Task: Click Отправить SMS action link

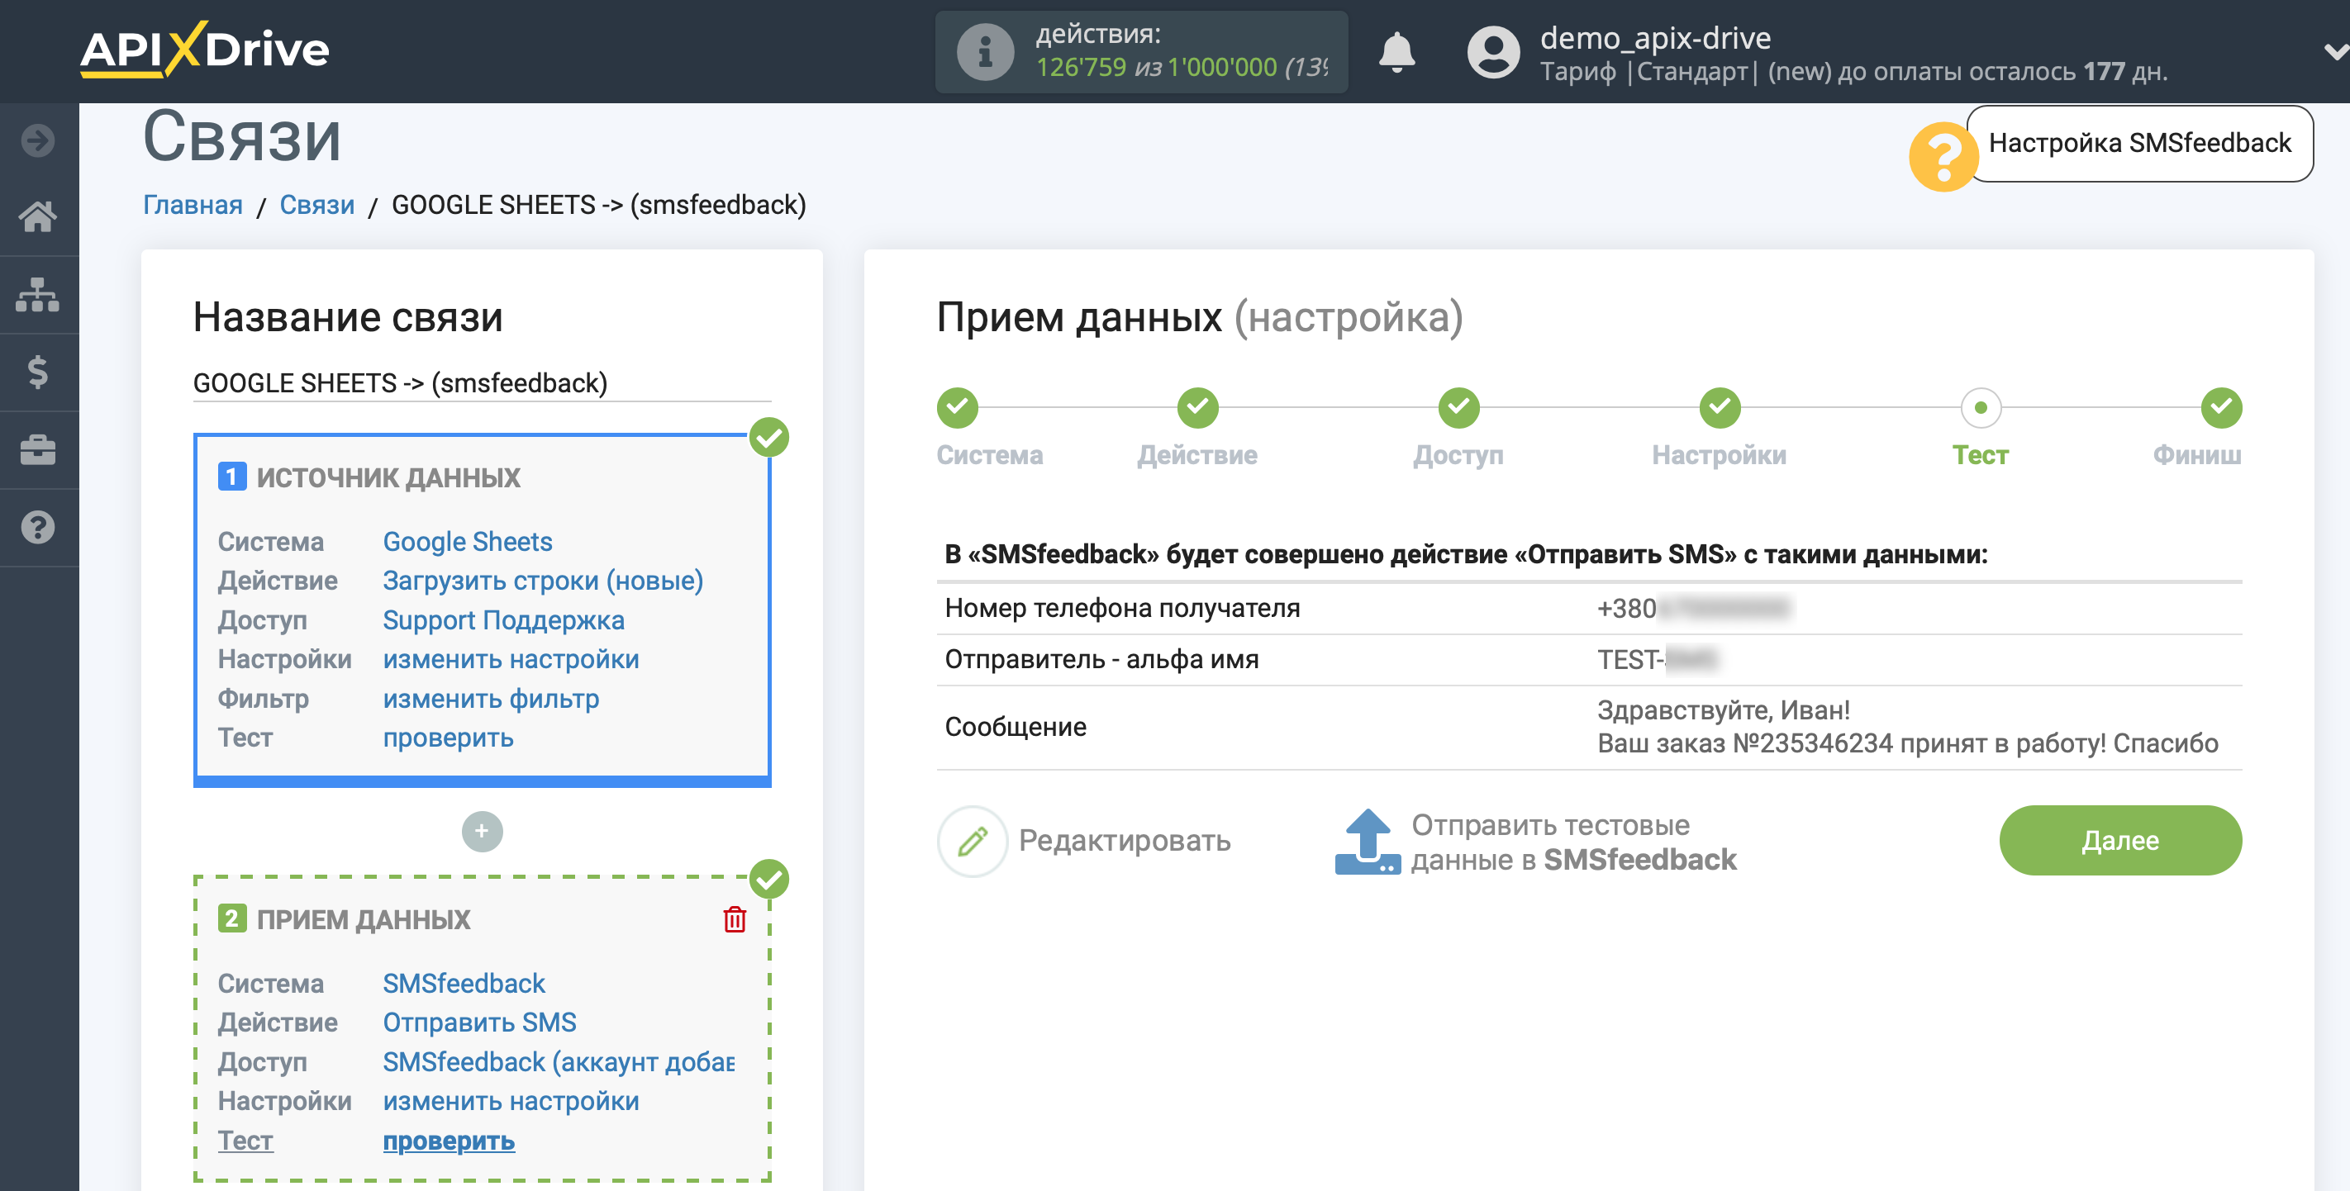Action: pos(479,1023)
